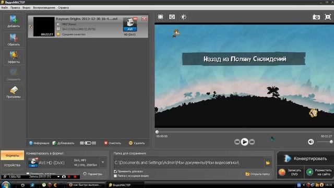
Task: Click the video preview area
Action: click(244, 75)
